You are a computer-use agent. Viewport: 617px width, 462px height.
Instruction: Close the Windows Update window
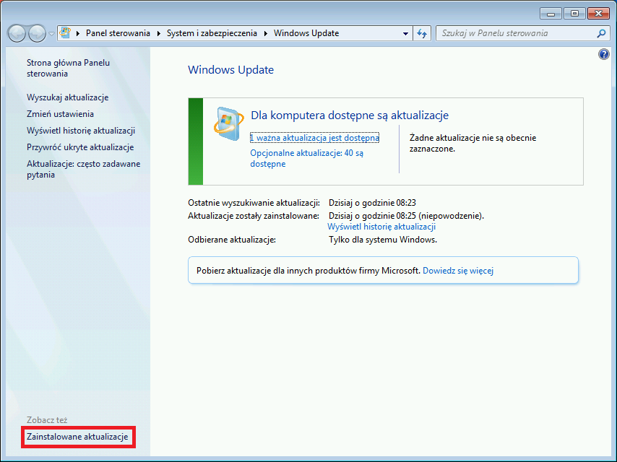(x=598, y=14)
